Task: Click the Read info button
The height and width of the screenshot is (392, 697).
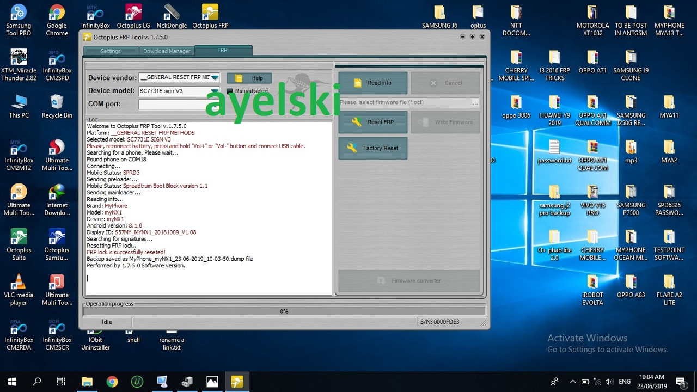Action: (x=372, y=83)
